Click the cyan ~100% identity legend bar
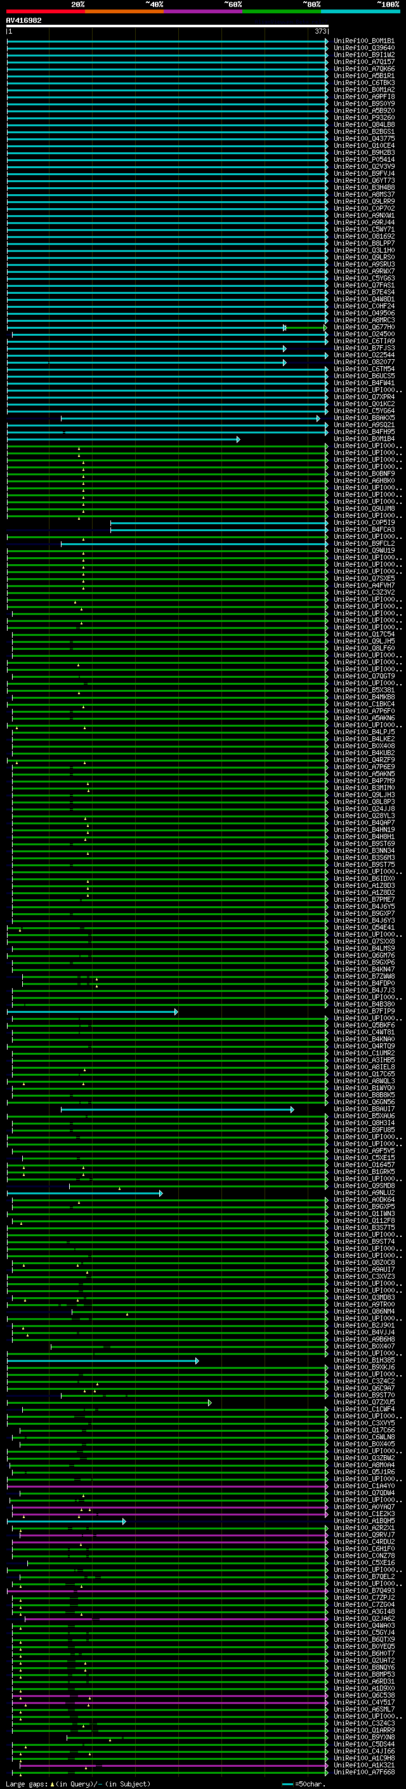The height and width of the screenshot is (1789, 406). click(360, 11)
